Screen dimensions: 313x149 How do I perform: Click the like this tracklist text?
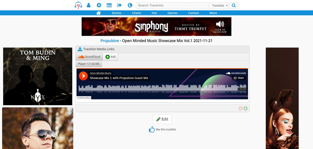pos(166,129)
